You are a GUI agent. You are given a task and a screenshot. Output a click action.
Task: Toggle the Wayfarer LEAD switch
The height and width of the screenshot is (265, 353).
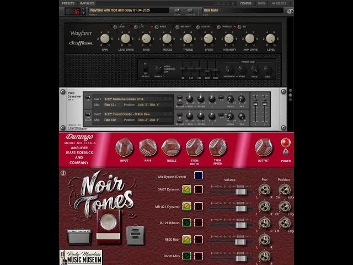click(x=115, y=27)
